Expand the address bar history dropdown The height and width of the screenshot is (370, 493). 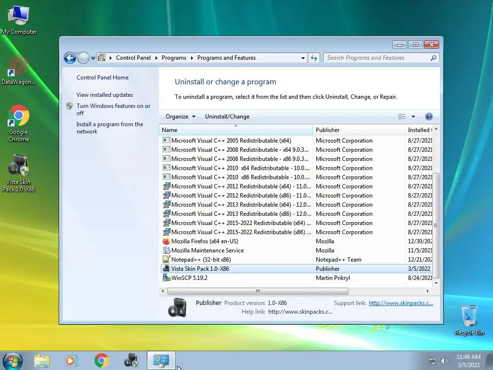coord(303,58)
